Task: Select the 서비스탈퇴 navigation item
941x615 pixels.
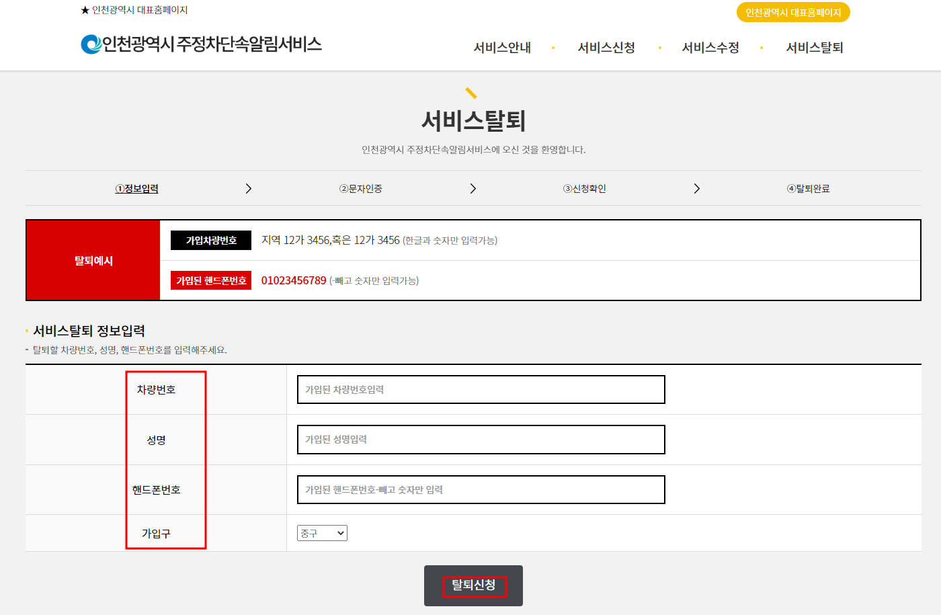Action: pyautogui.click(x=815, y=48)
